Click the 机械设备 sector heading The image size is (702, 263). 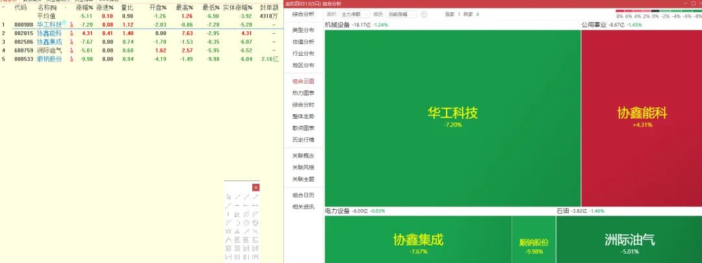337,25
